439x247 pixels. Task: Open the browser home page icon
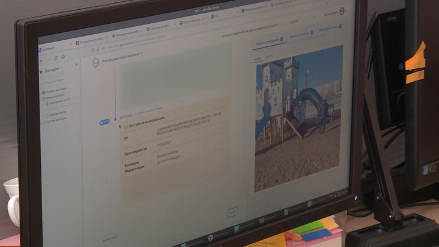point(63,57)
